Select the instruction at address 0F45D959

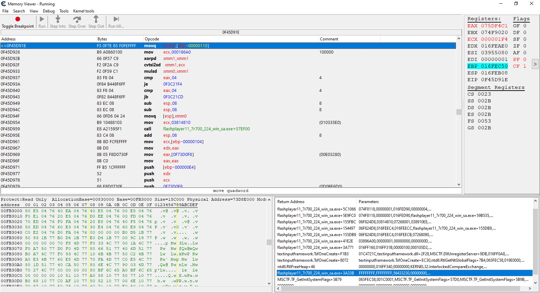[10, 129]
